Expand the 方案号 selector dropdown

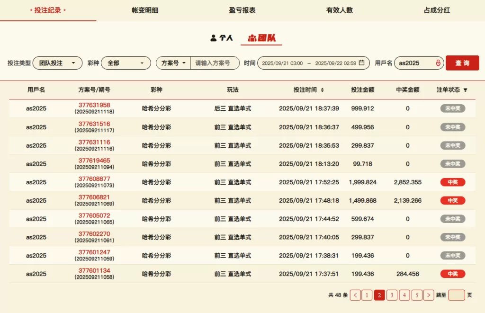click(x=173, y=63)
